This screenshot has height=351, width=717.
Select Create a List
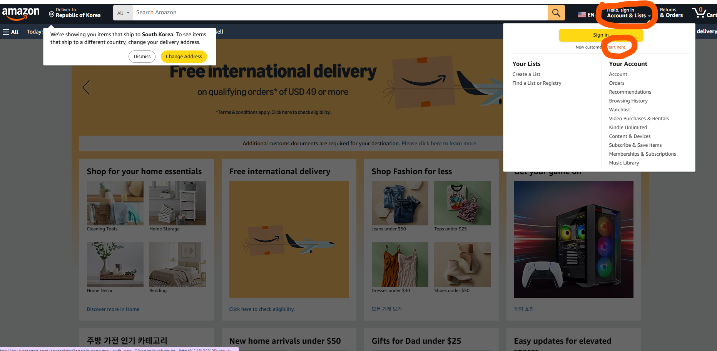[526, 74]
